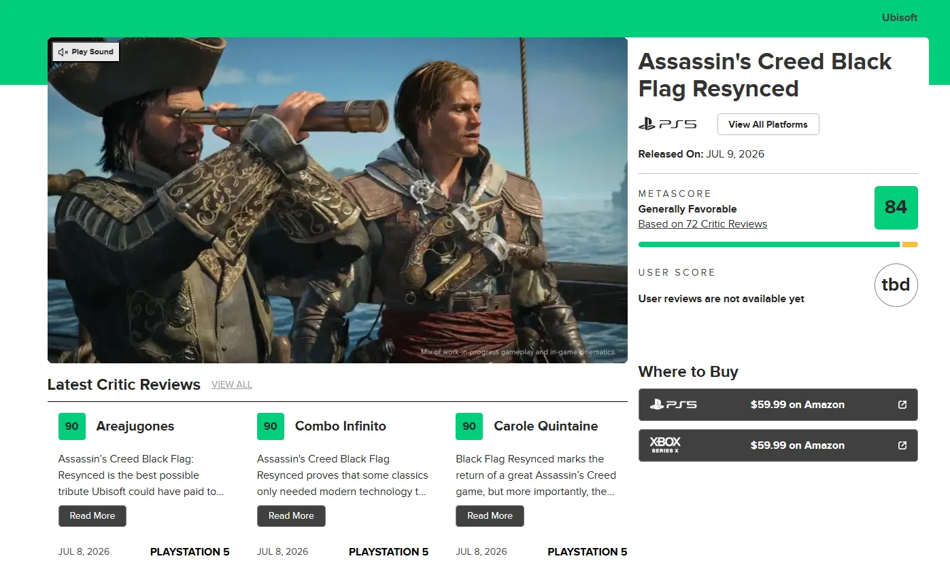Viewport: 950px width, 567px height.
Task: Click the METASCORE label
Action: pos(675,194)
